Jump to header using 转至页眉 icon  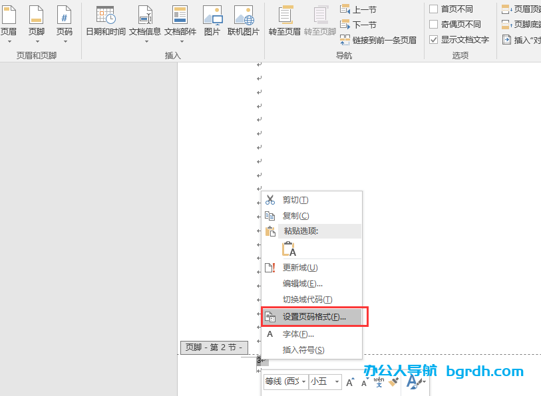[x=285, y=20]
